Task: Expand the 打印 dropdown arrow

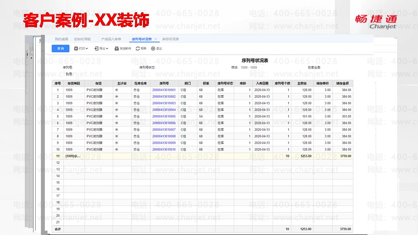Action: coord(87,49)
